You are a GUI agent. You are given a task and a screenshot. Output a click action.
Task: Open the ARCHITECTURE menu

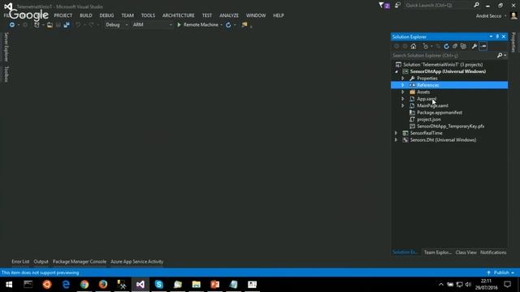point(179,15)
